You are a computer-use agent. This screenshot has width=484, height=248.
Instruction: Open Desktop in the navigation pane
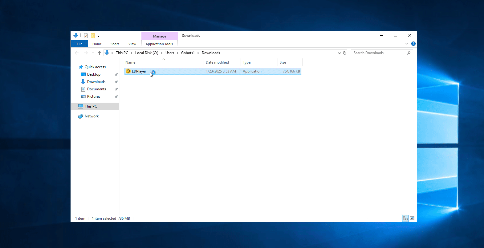coord(94,74)
